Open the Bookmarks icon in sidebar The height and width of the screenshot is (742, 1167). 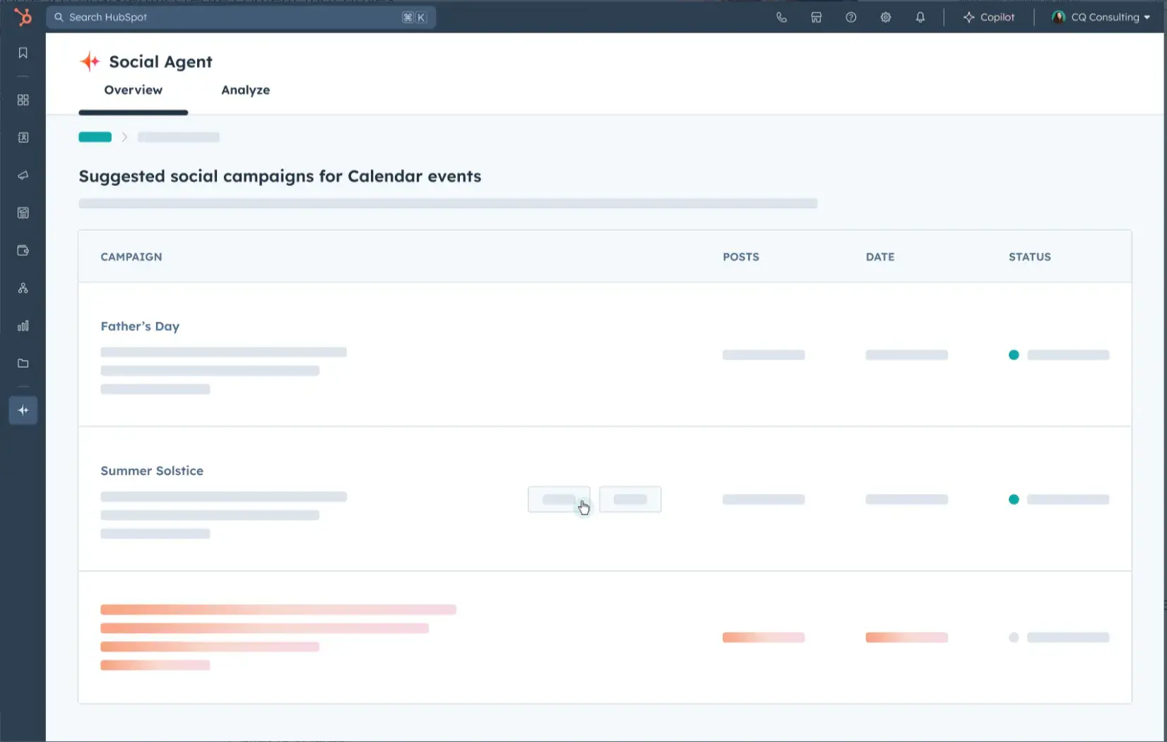23,53
